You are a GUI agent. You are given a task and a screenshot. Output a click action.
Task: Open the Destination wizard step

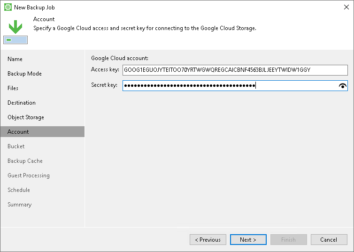[x=22, y=103]
